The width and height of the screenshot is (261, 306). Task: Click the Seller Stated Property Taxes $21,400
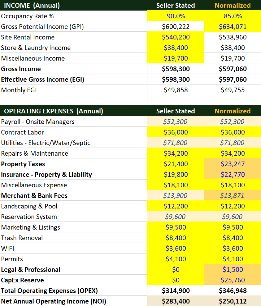[x=176, y=164]
